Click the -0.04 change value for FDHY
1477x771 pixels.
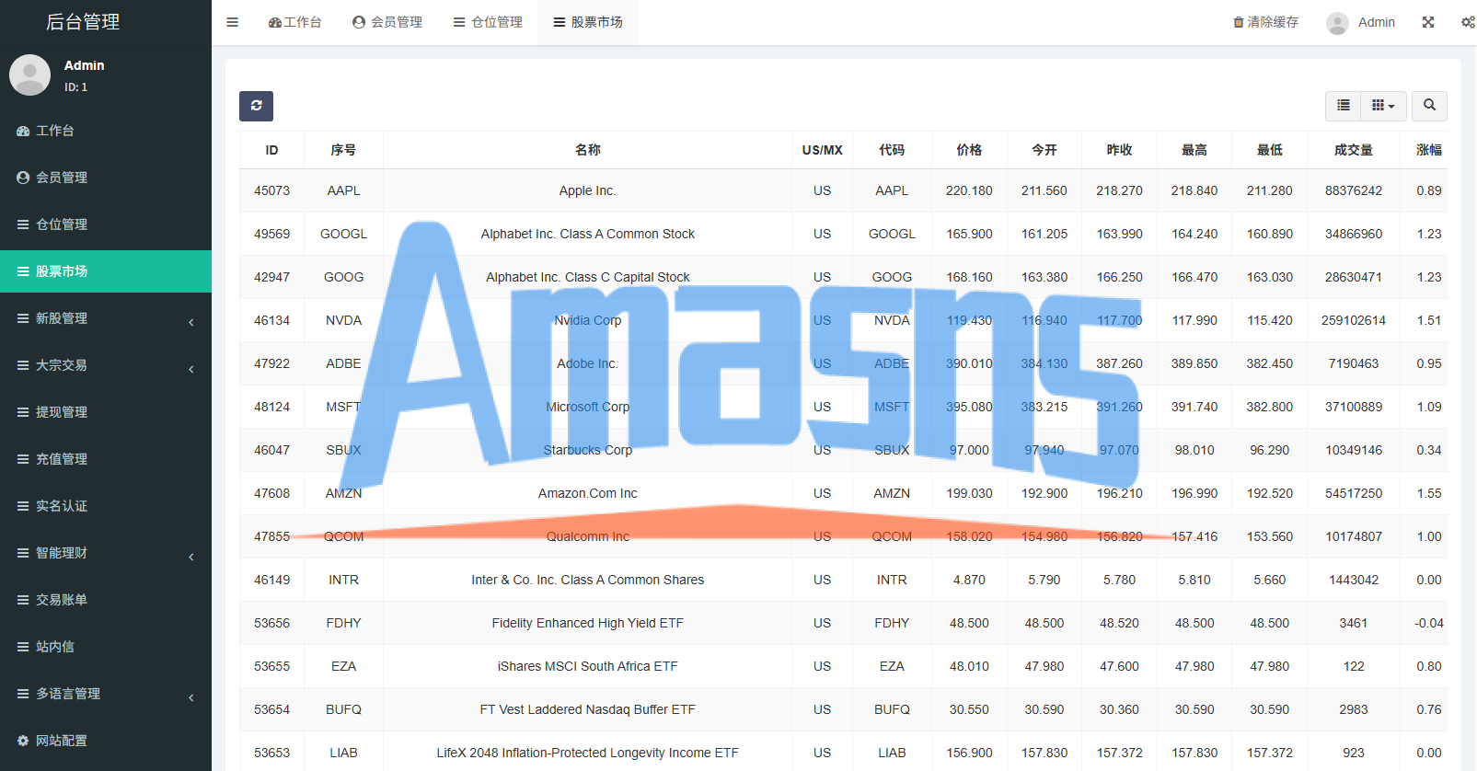pyautogui.click(x=1429, y=623)
